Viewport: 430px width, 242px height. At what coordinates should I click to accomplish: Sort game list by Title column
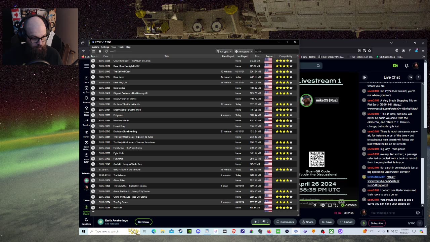167,56
